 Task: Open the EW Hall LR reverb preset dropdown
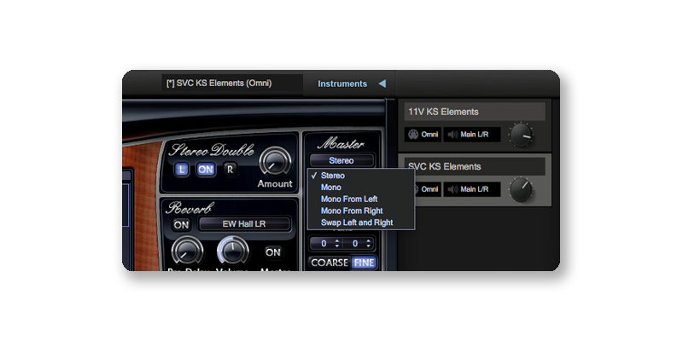(x=244, y=225)
